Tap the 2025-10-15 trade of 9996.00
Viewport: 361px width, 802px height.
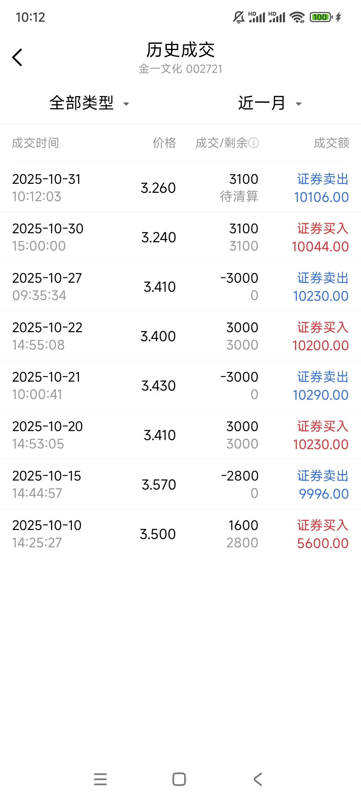(180, 485)
